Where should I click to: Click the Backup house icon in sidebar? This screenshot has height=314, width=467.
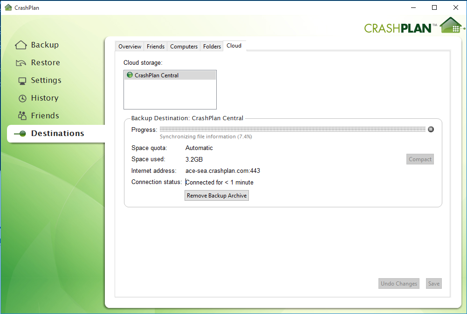(x=21, y=45)
